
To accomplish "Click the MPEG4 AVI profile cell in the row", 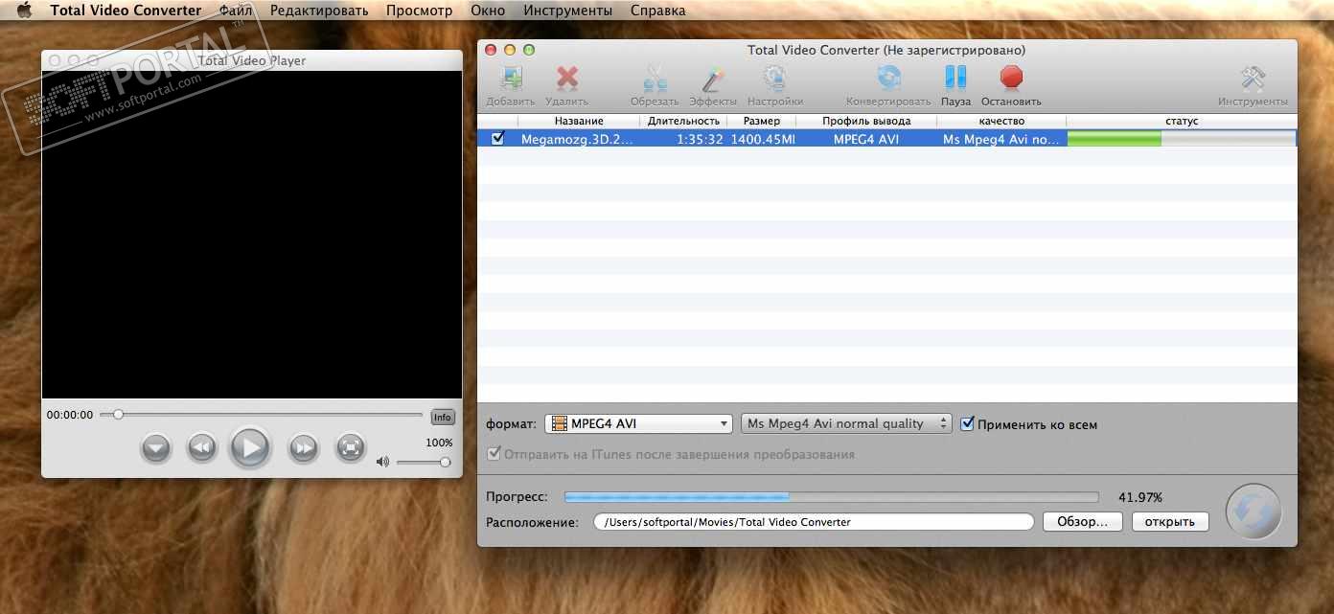I will tap(866, 139).
